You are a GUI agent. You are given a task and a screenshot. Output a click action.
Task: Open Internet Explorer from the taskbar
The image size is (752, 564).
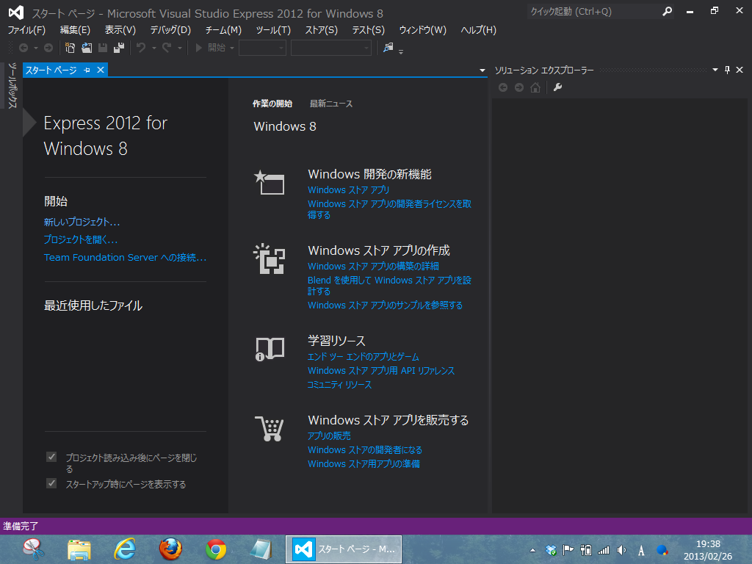[x=125, y=549]
